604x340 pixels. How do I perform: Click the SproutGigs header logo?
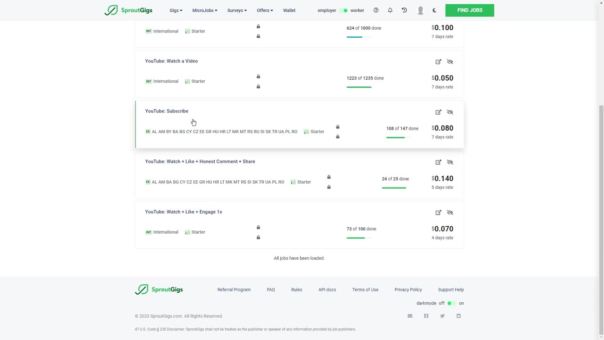pos(128,10)
